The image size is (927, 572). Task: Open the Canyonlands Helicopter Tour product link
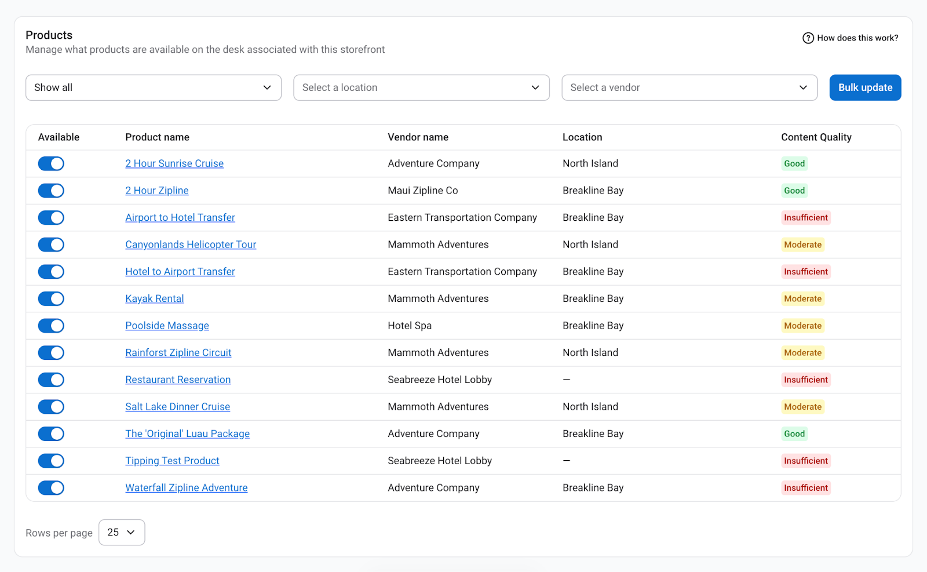191,245
